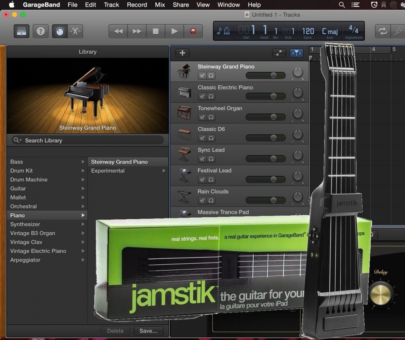The height and width of the screenshot is (340, 405).
Task: Click the Save... button in Library
Action: (148, 331)
